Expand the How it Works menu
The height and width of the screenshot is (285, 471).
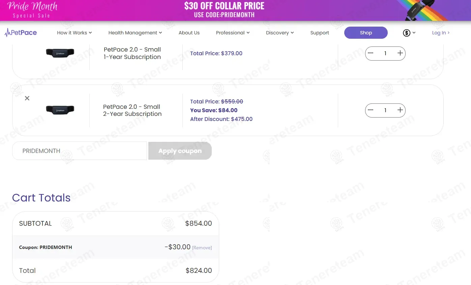point(75,33)
